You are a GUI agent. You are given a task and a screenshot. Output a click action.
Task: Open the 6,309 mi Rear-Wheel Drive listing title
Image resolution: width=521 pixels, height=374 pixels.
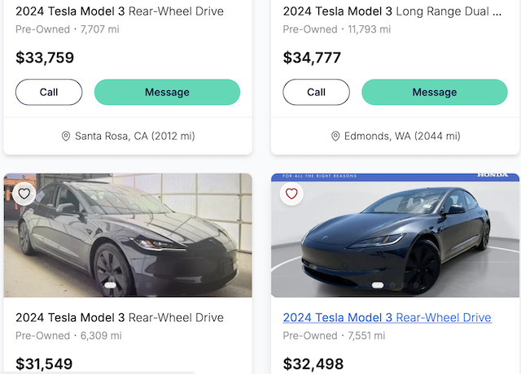coord(120,317)
